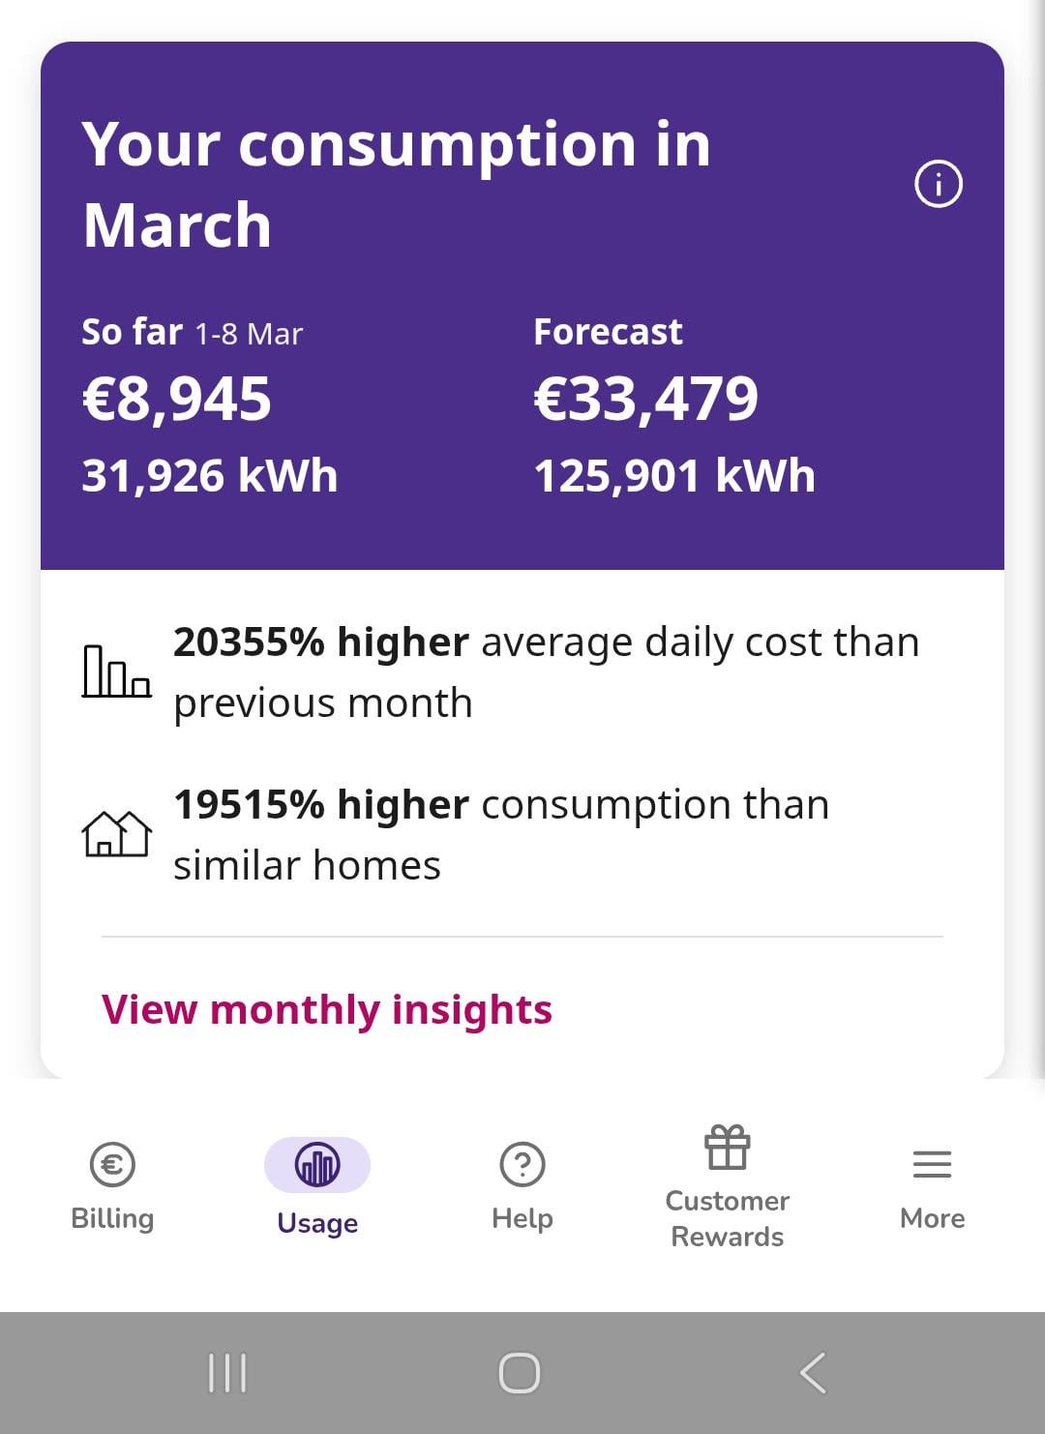Viewport: 1045px width, 1434px height.
Task: Switch to the Billing tab label
Action: click(x=112, y=1218)
